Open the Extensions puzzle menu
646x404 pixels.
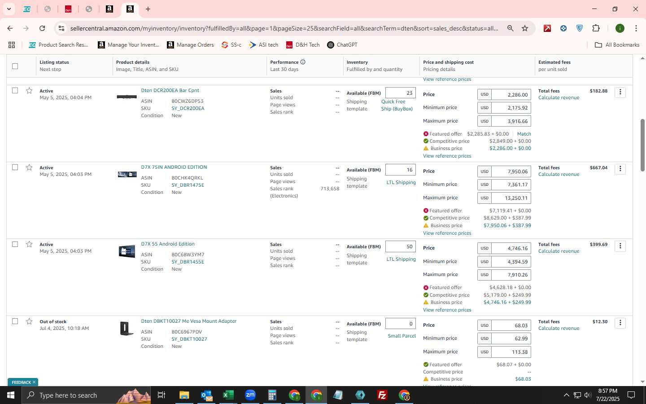click(596, 28)
